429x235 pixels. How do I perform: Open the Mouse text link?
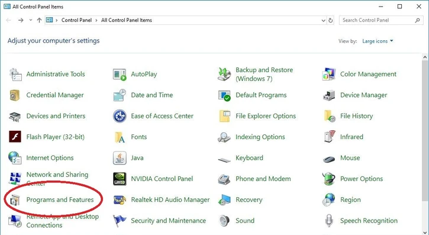click(350, 158)
